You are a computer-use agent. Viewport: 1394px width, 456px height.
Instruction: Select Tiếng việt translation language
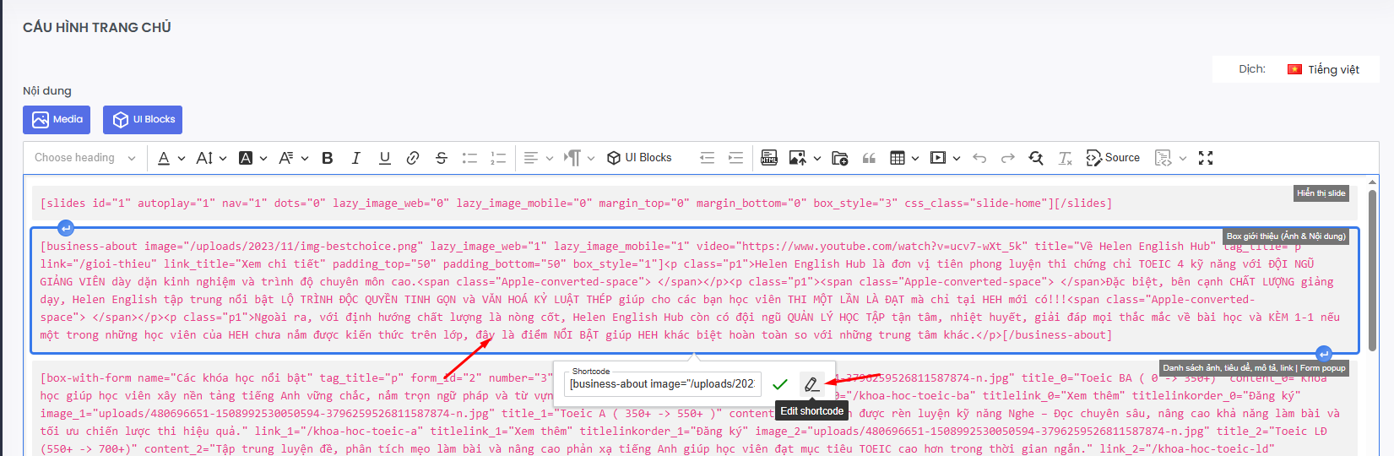[1323, 69]
